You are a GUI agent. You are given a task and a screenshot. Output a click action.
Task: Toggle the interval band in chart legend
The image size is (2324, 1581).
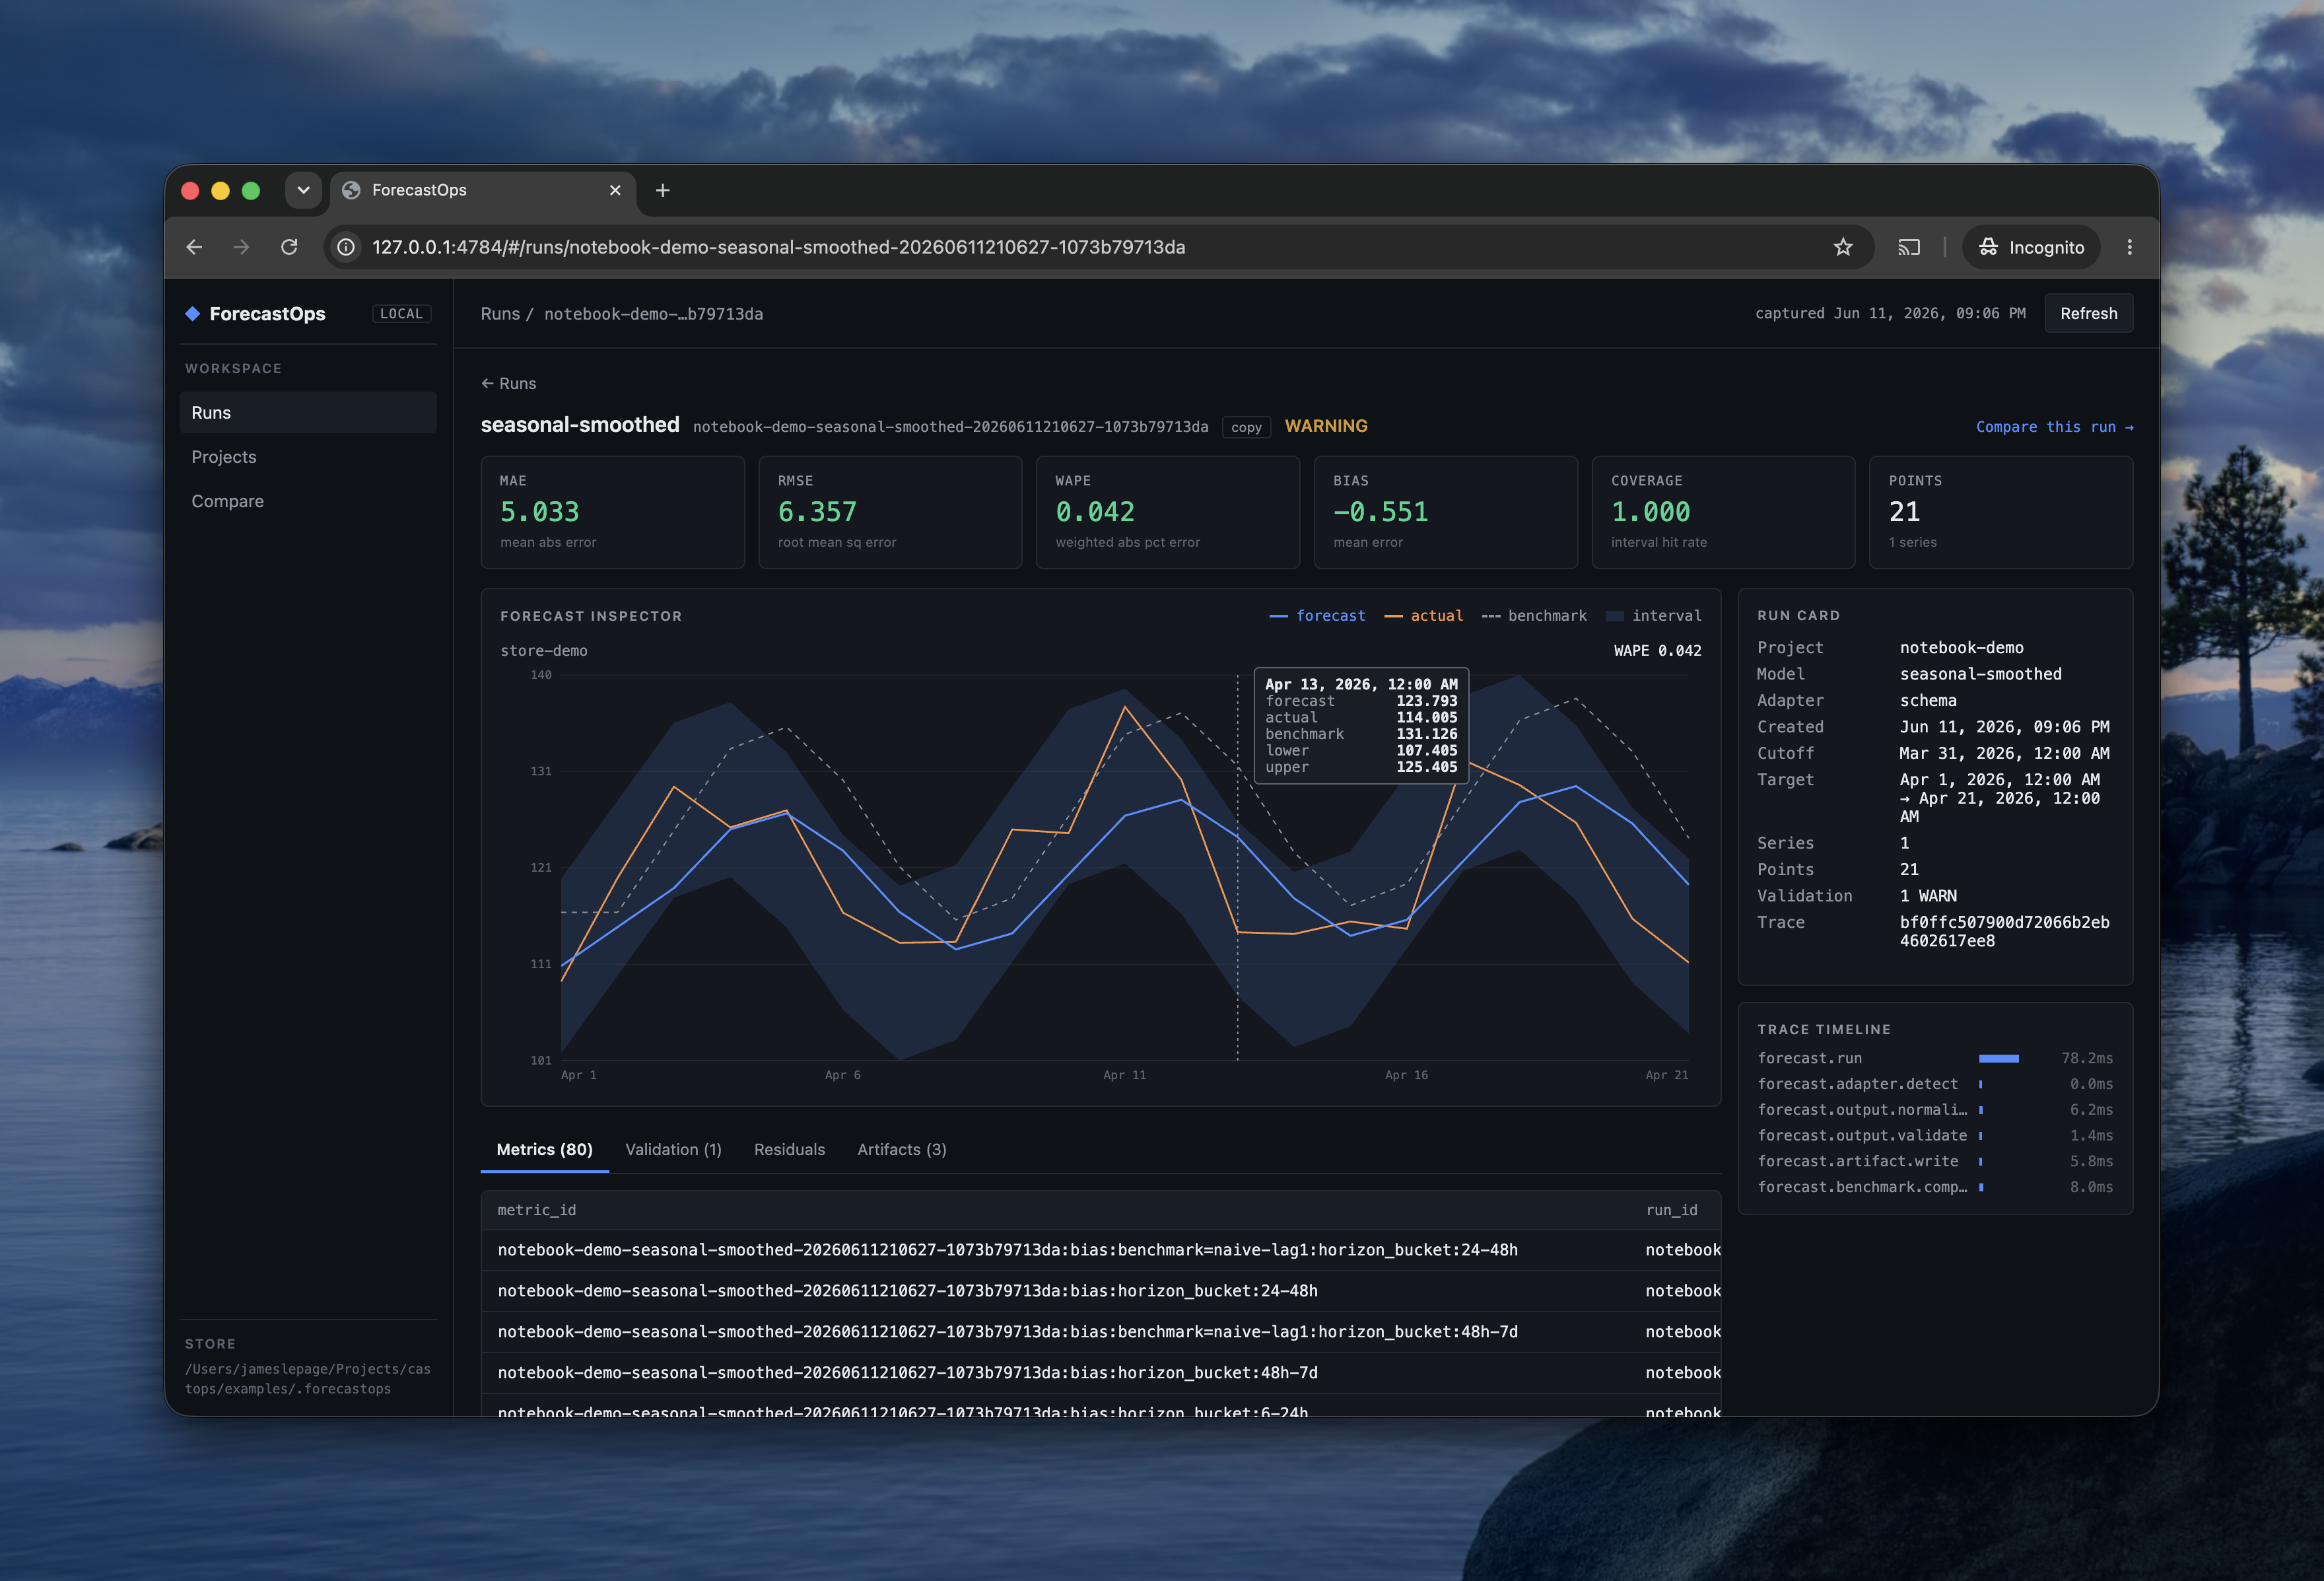tap(1653, 616)
